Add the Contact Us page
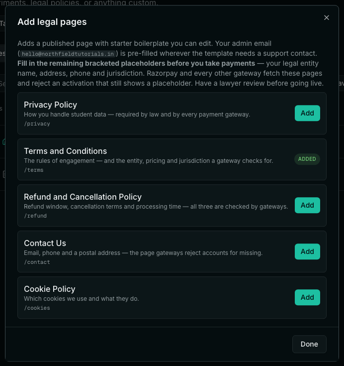This screenshot has width=344, height=366. [307, 251]
